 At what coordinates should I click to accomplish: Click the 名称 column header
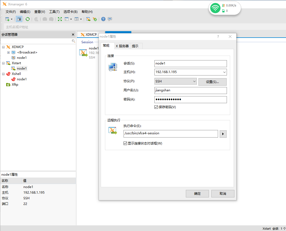tap(11, 181)
